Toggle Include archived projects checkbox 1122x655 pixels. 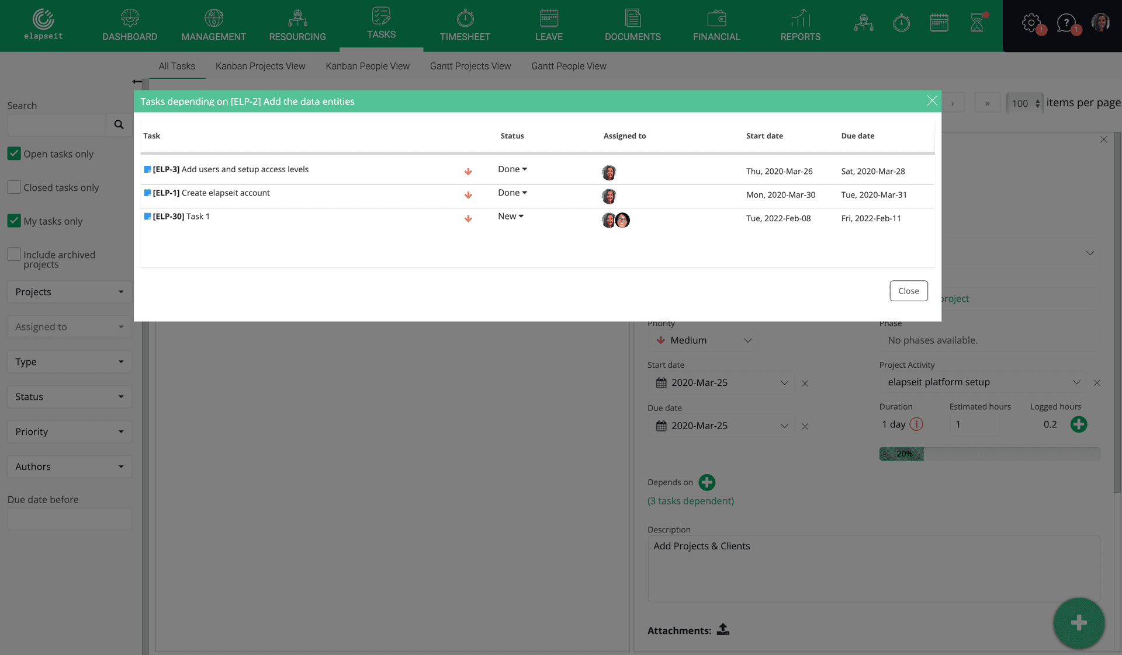tap(14, 253)
